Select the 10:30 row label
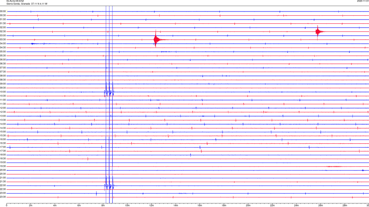369x207 pixels. pos(3,96)
